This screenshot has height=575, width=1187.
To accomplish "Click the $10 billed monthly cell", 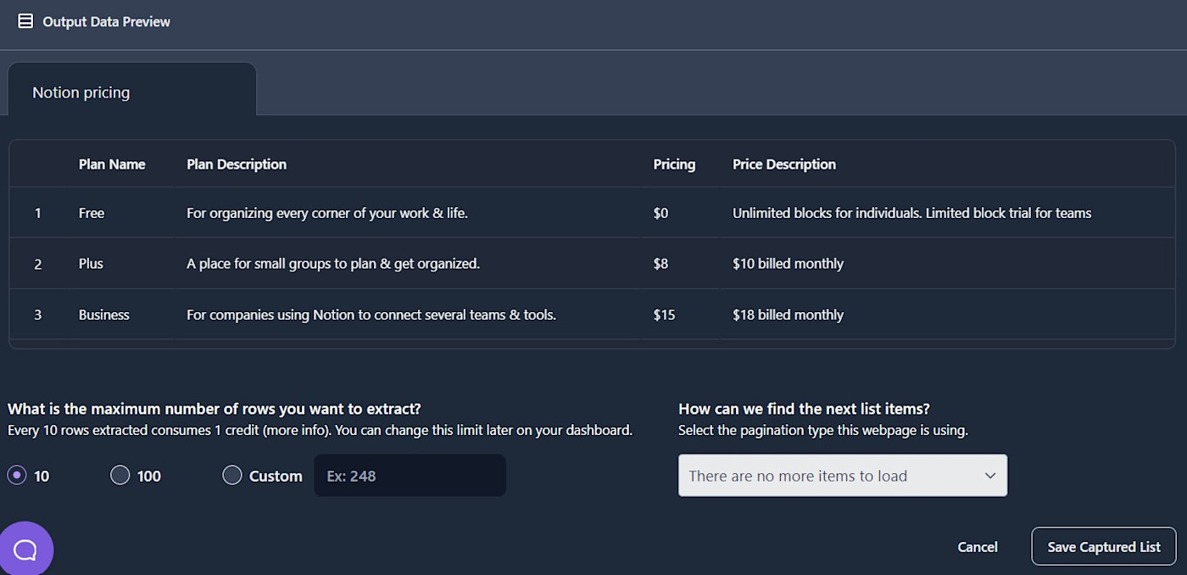I will tap(788, 264).
